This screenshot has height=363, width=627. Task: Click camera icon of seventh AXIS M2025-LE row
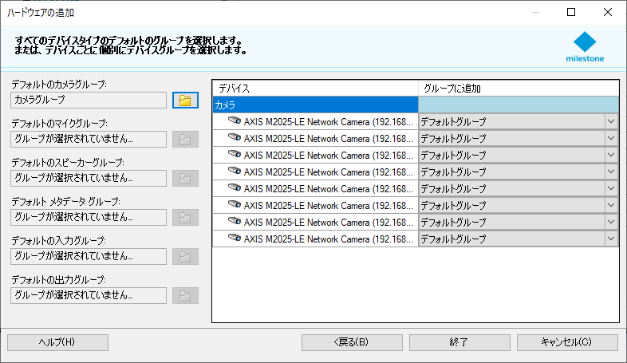(x=235, y=222)
